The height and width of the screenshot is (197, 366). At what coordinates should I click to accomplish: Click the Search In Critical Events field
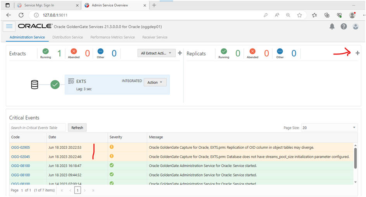[37, 128]
